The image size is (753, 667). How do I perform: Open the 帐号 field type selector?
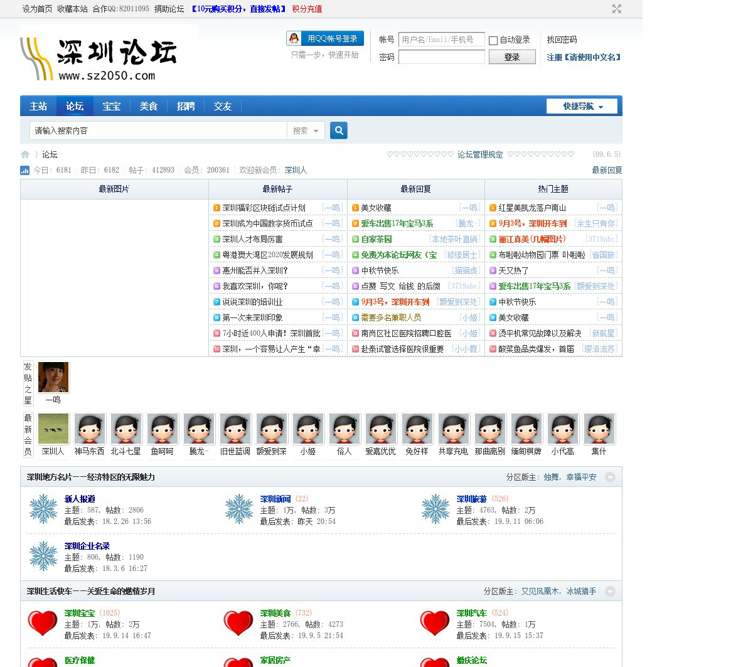click(387, 40)
